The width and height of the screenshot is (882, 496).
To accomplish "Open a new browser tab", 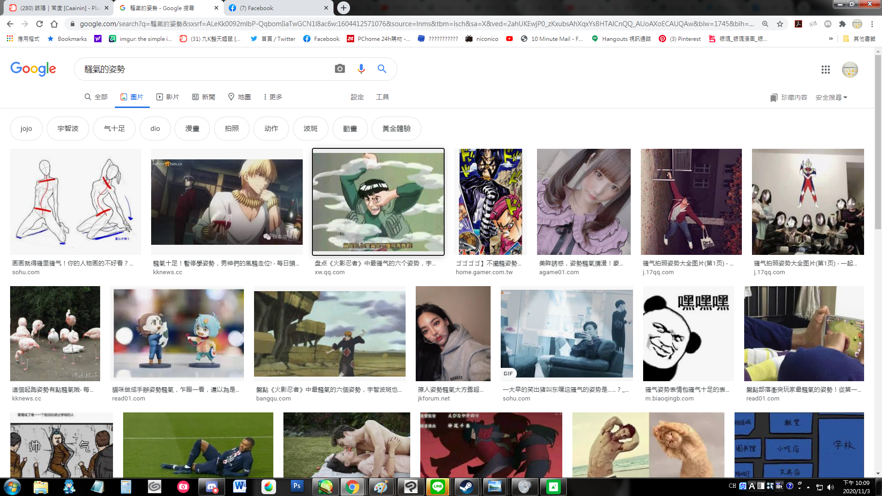I will point(344,8).
